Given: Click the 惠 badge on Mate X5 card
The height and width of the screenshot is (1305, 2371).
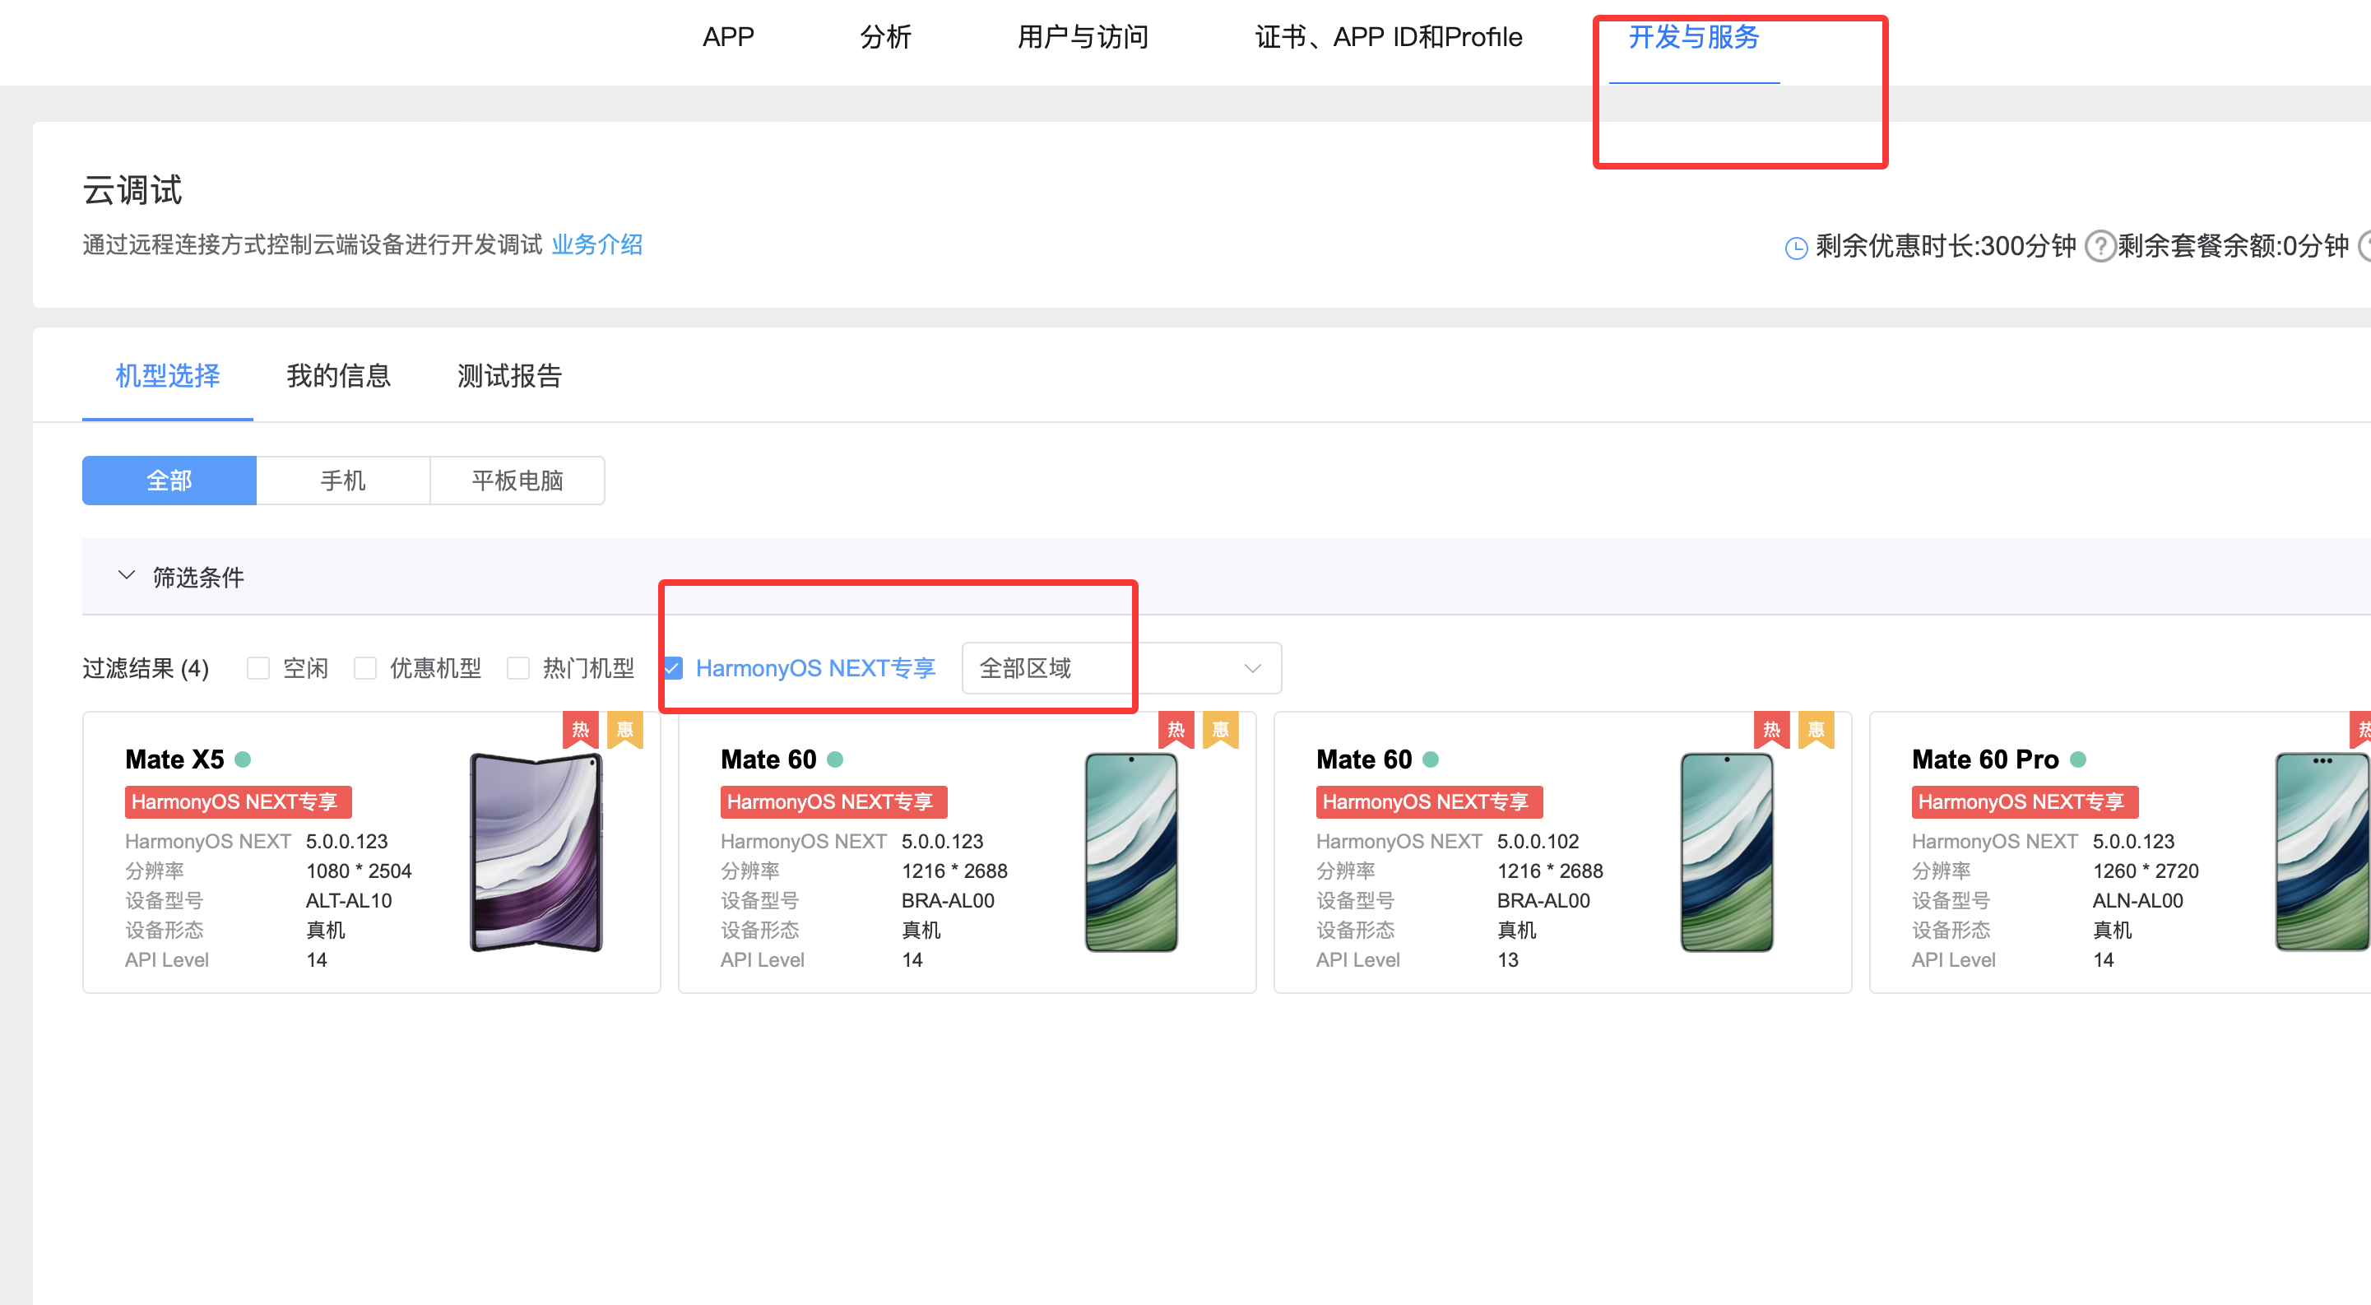Looking at the screenshot, I should tap(625, 730).
